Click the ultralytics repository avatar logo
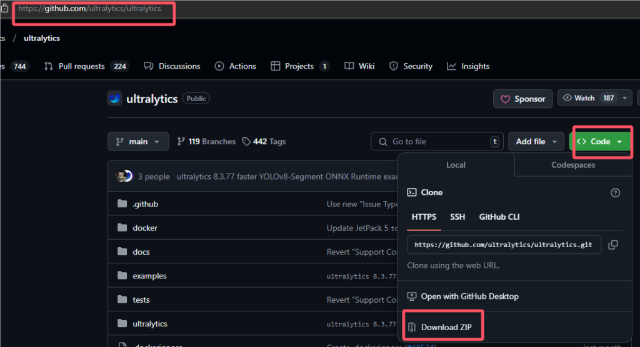 (115, 98)
